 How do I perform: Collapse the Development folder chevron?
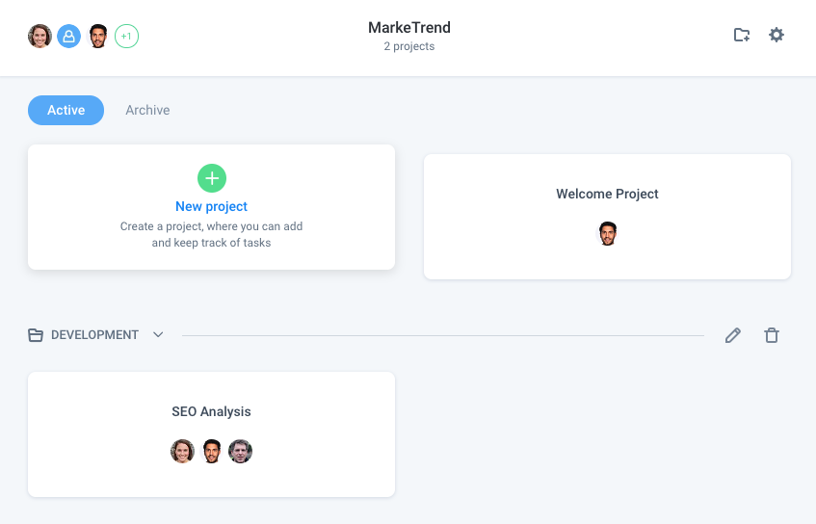[158, 335]
